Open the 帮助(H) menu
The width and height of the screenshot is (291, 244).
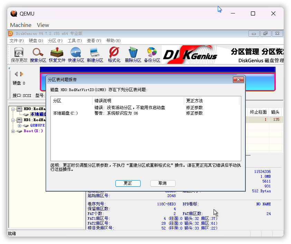pyautogui.click(x=113, y=41)
